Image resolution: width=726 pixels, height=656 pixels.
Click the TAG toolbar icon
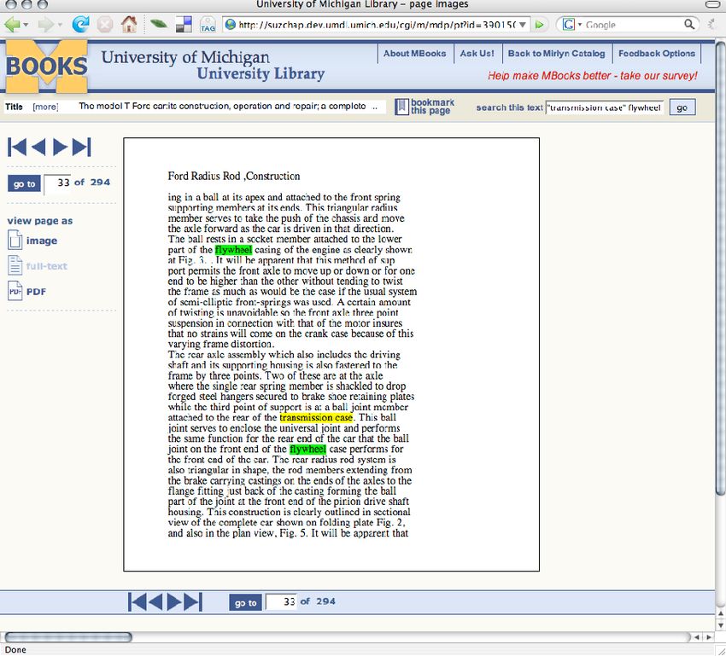click(x=208, y=25)
